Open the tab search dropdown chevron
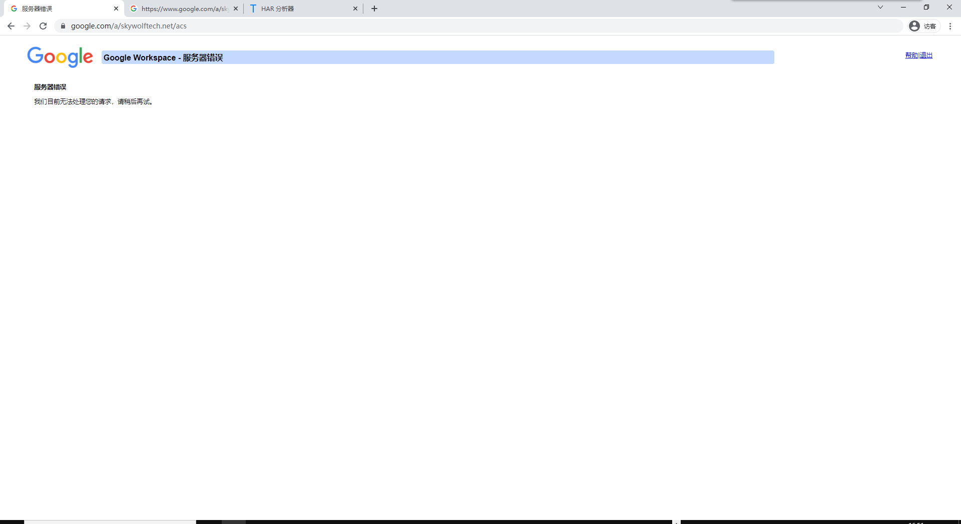This screenshot has width=961, height=524. tap(880, 7)
